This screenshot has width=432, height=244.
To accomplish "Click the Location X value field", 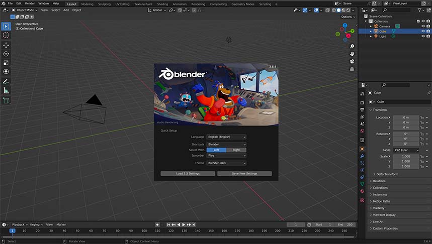I will pyautogui.click(x=406, y=117).
